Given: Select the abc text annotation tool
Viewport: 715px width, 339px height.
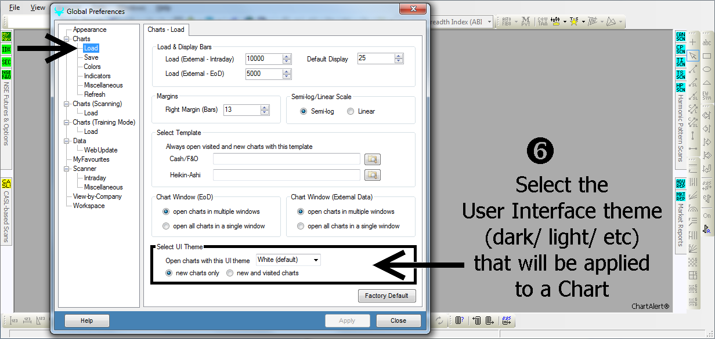Looking at the screenshot, I should coord(707,42).
